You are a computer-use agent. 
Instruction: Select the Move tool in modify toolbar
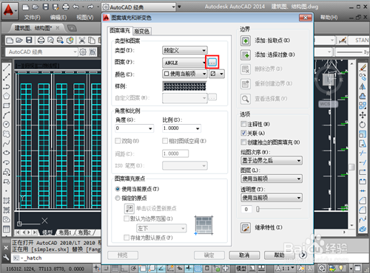[x=363, y=115]
